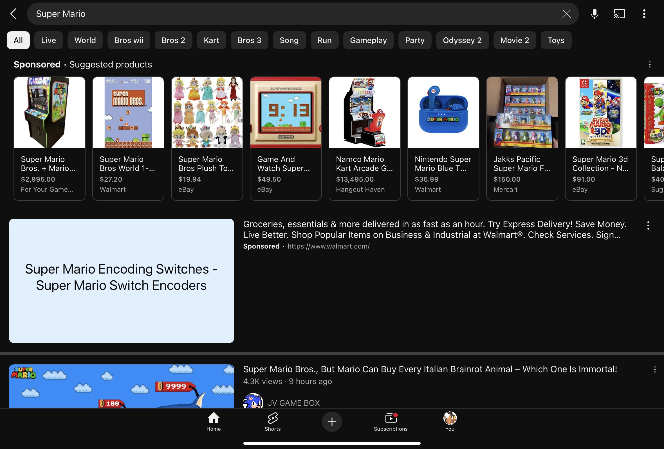Screen dimensions: 664x449
Task: Start voice search with microphone icon
Action: [595, 14]
